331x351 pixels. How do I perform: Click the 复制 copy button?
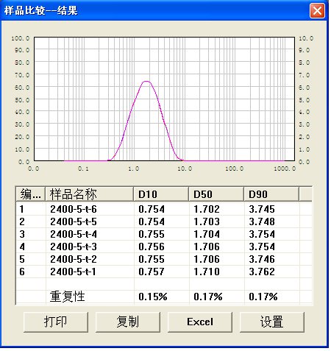click(128, 322)
